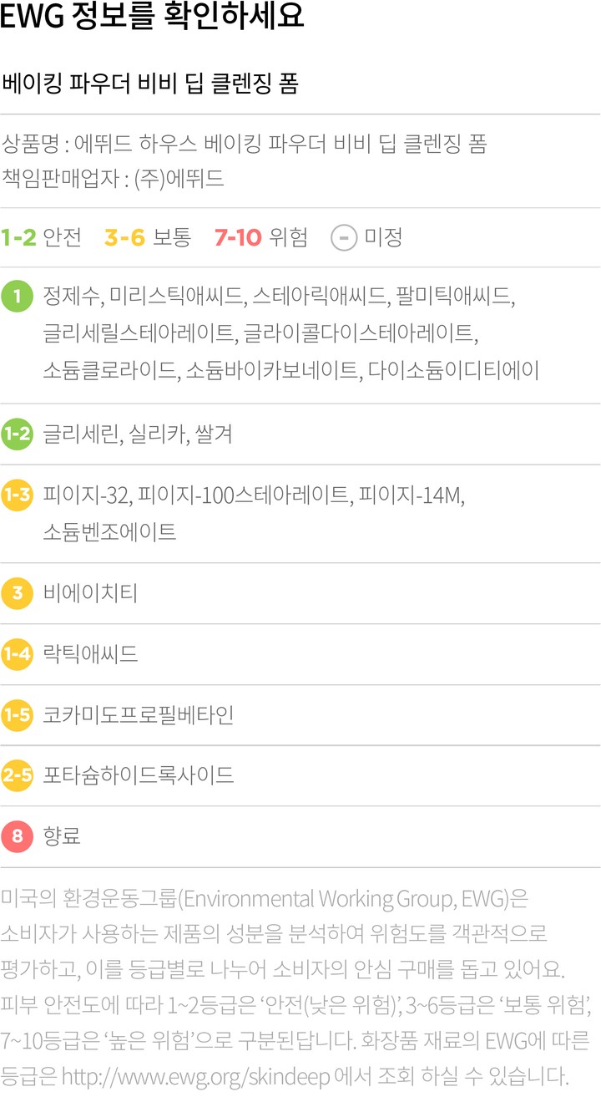Screen dimensions: 601x1097
Task: Click the yellow 1-4 grade badge
Action: click(x=17, y=654)
